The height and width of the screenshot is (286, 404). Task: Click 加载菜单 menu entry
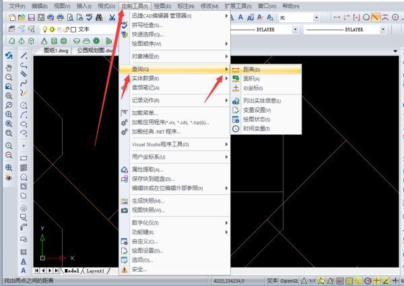[174, 113]
